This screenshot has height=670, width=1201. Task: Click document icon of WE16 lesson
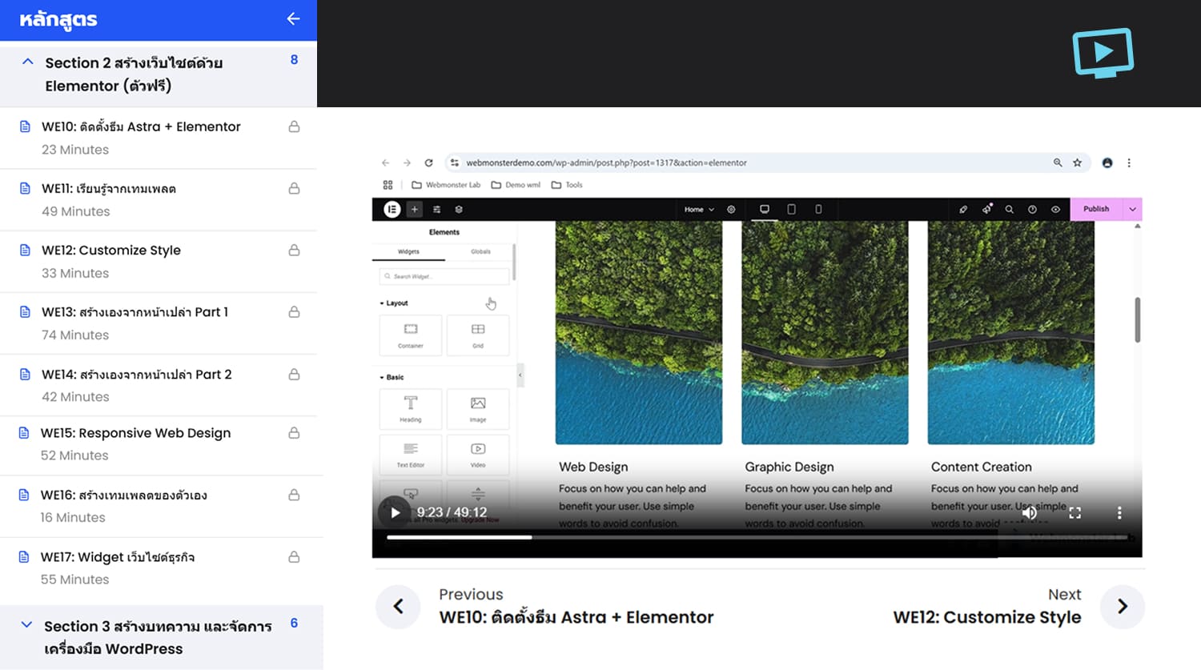coord(24,495)
